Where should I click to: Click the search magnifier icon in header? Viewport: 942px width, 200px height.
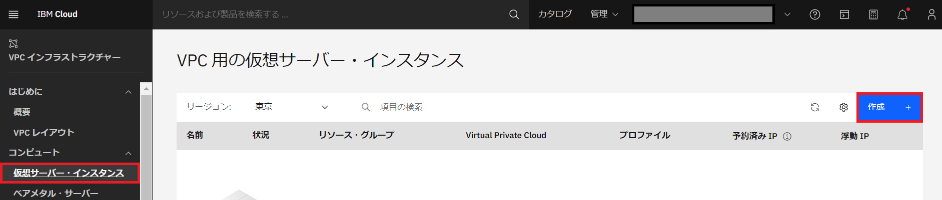click(x=514, y=14)
